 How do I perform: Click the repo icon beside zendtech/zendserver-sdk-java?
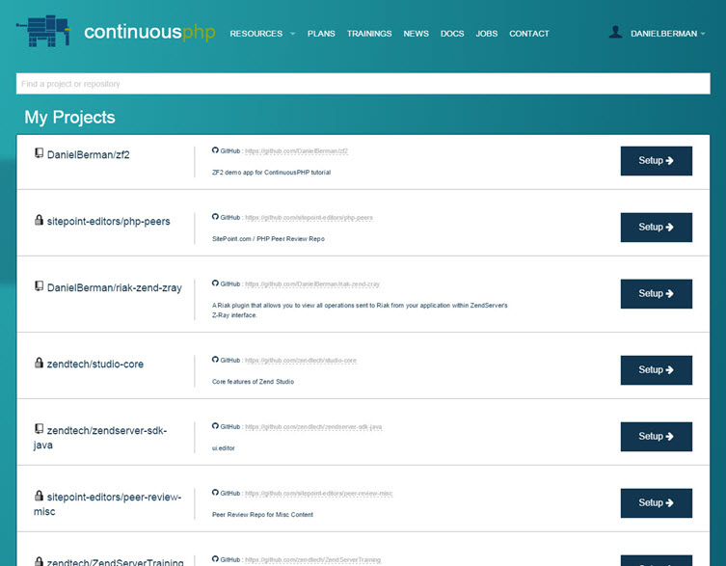point(40,428)
